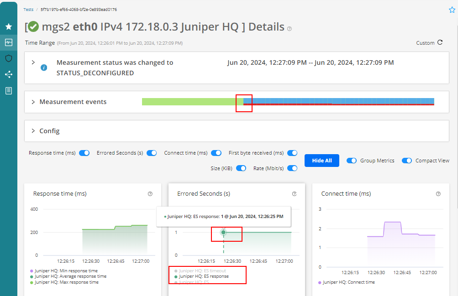Bookmark this page with top-right star
Viewport: 458px width, 296px height.
pyautogui.click(x=452, y=10)
